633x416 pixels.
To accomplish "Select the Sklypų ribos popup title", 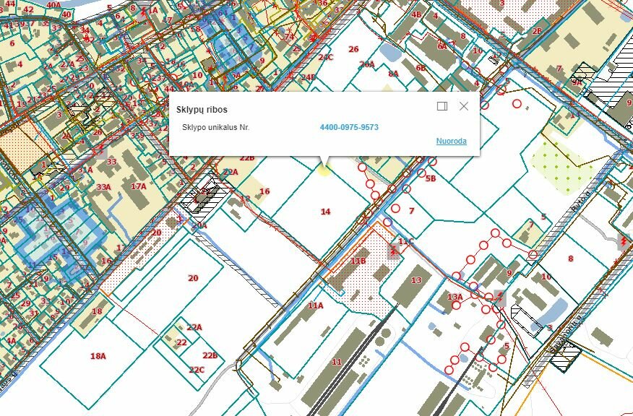I will pyautogui.click(x=202, y=110).
